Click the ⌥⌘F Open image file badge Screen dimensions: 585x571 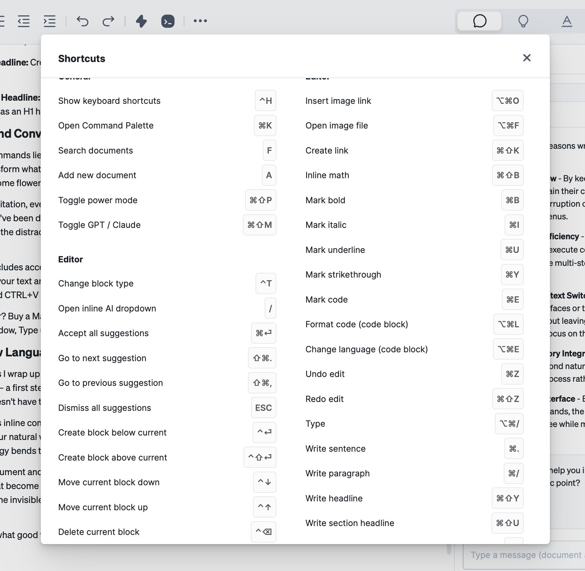click(x=508, y=126)
